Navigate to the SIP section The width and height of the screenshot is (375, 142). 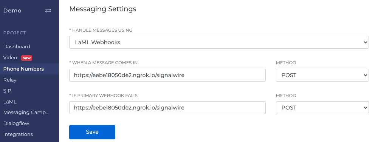coord(7,91)
